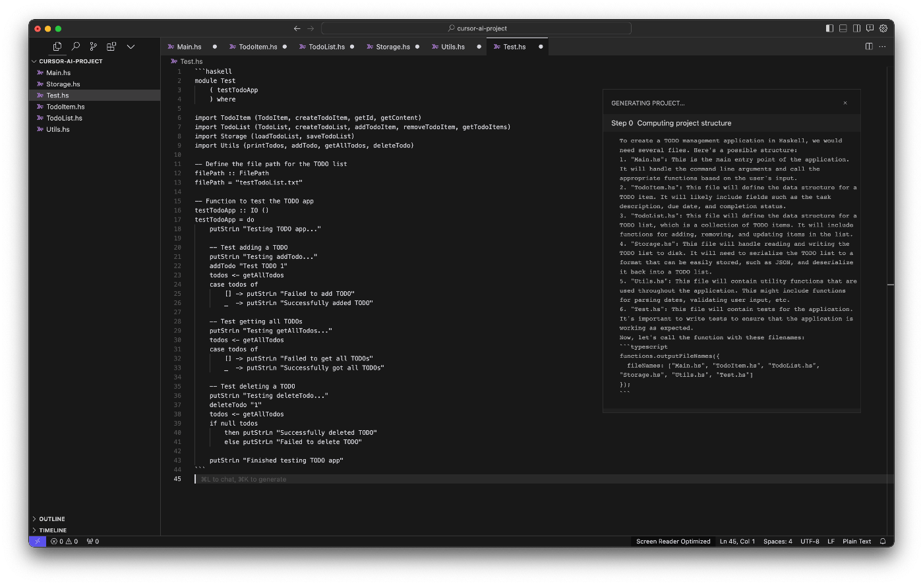Open Storage.hs in the explorer tree
The width and height of the screenshot is (923, 585).
tap(94, 84)
